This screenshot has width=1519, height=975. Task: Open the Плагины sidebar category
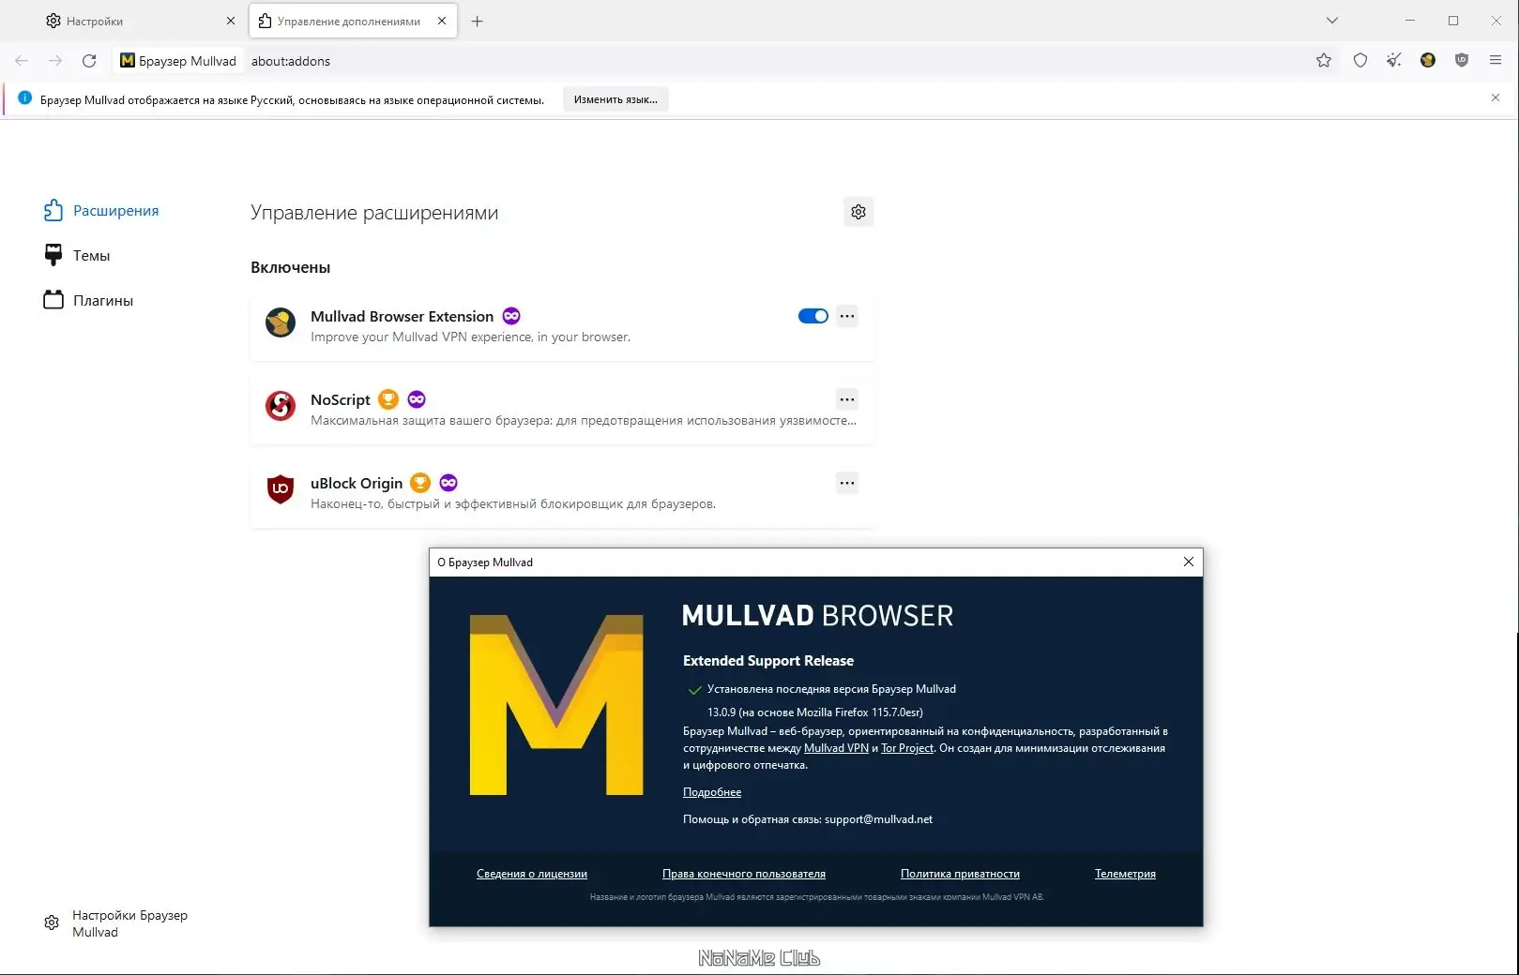(x=89, y=301)
